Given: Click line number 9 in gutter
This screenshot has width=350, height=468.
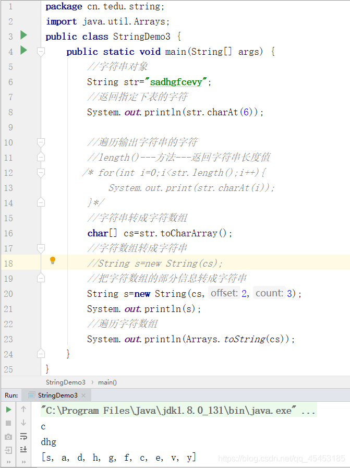Looking at the screenshot, I should pos(10,127).
